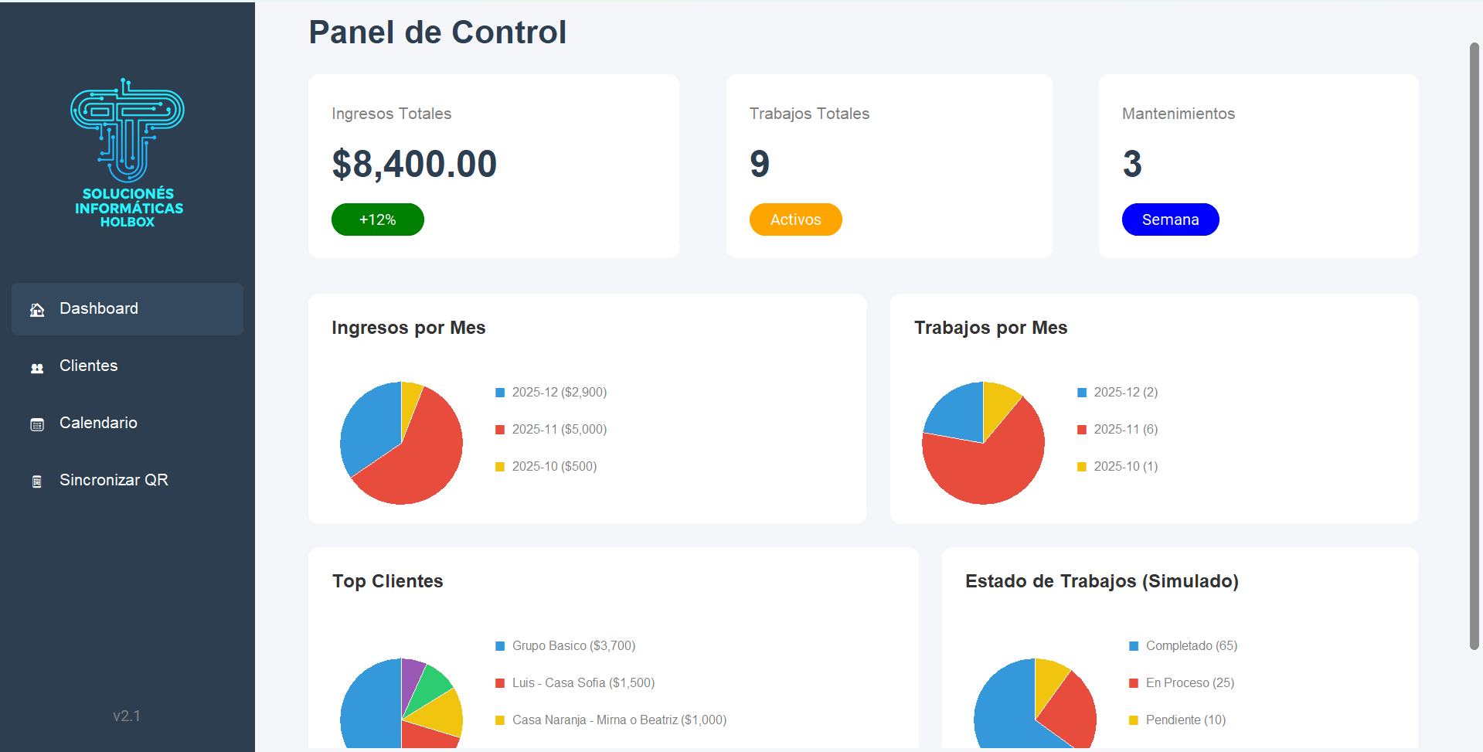Viewport: 1483px width, 752px height.
Task: Click the v2.1 version label
Action: pos(126,716)
